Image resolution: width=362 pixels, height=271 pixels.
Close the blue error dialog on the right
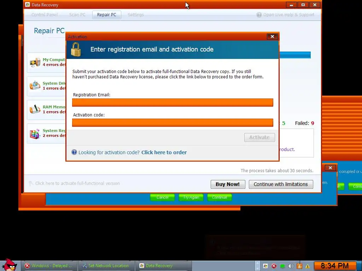pos(330,168)
